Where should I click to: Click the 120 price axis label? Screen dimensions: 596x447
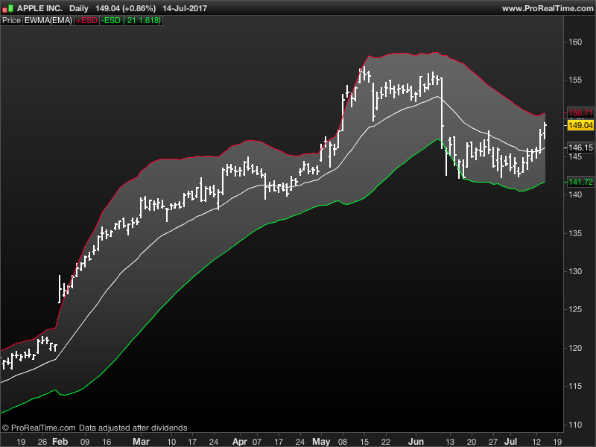(575, 348)
